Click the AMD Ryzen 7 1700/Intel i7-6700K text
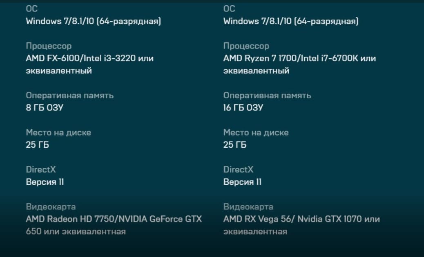The height and width of the screenshot is (257, 424). click(299, 58)
